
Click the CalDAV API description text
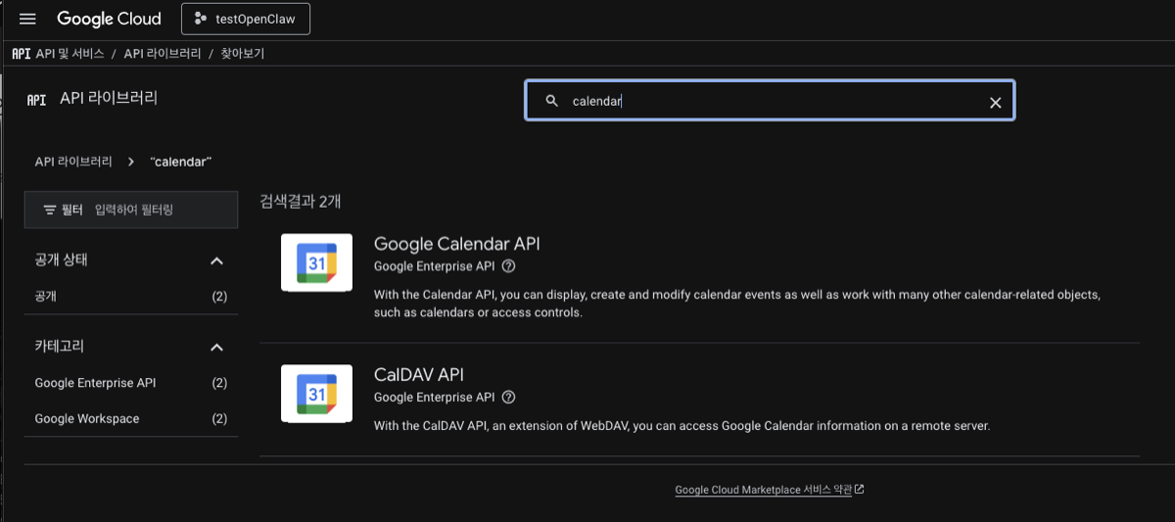tap(682, 426)
